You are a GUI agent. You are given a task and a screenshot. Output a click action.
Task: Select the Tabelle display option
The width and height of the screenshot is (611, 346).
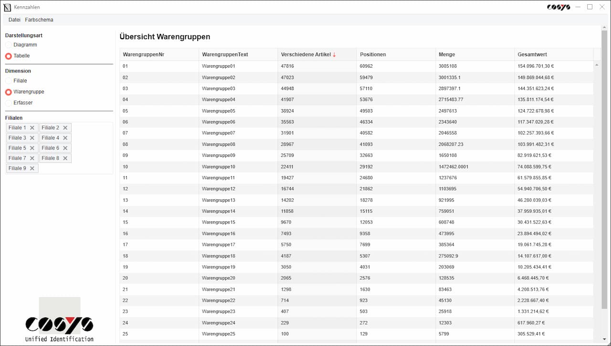click(17, 56)
